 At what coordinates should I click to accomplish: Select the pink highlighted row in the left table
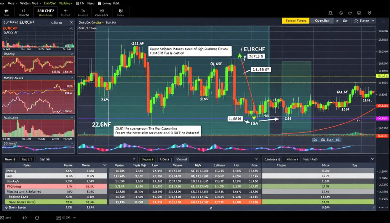pyautogui.click(x=56, y=186)
